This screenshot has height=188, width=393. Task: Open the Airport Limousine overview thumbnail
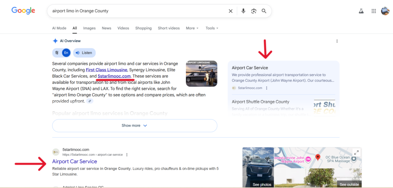(x=201, y=74)
